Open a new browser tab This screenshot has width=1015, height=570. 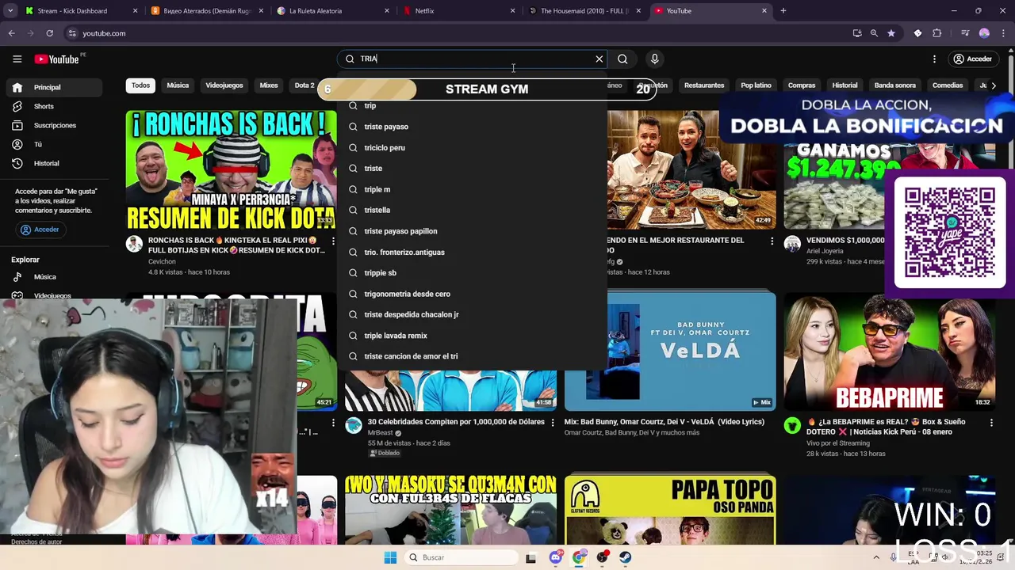783,11
